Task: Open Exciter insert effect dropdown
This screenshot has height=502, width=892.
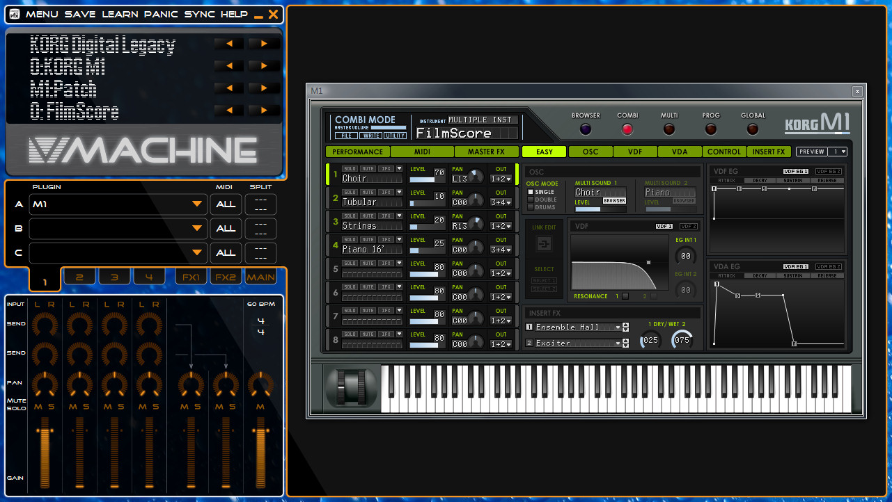Action: pyautogui.click(x=577, y=343)
